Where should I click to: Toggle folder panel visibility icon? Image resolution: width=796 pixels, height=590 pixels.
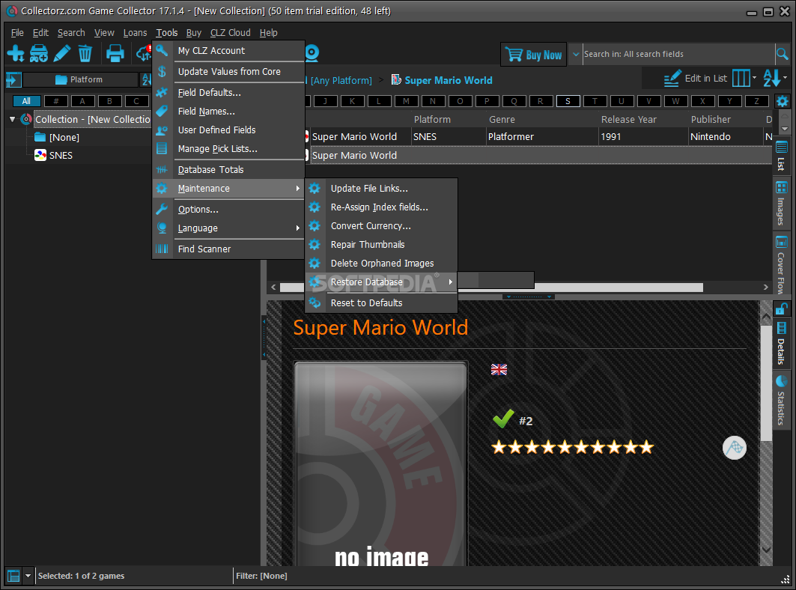tap(13, 79)
